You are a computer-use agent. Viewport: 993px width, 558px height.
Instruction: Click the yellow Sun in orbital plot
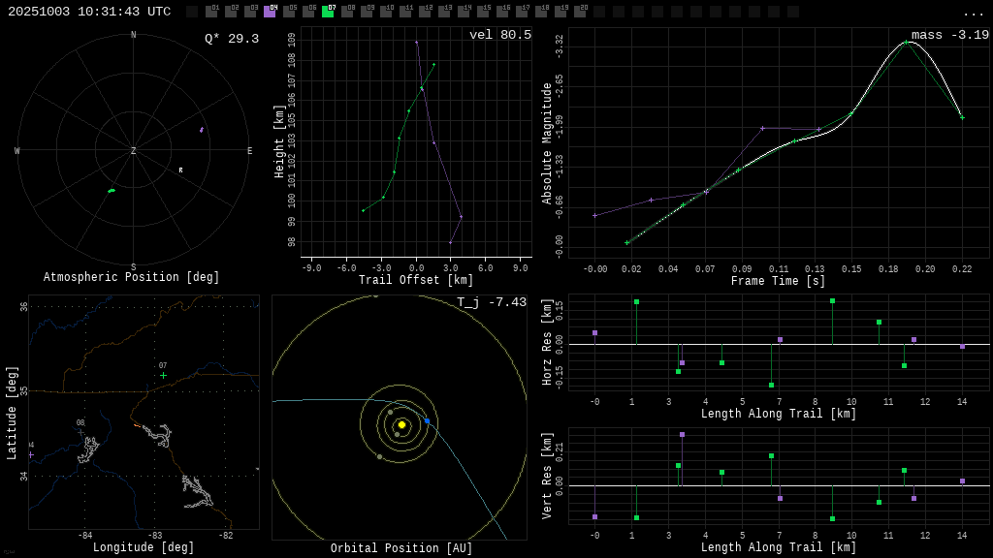pyautogui.click(x=401, y=424)
